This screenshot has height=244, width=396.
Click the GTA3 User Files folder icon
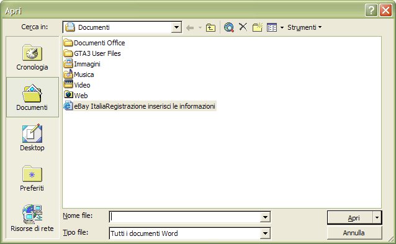(x=68, y=53)
